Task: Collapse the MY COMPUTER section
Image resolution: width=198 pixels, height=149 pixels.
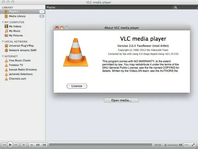Action: pos(3,22)
